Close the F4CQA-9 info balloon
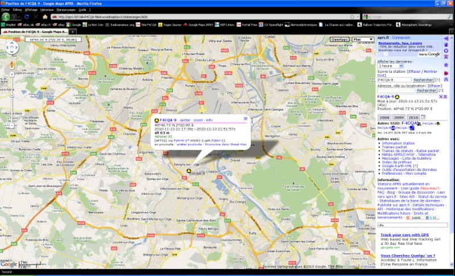Image resolution: width=455 pixels, height=276 pixels. (x=246, y=119)
